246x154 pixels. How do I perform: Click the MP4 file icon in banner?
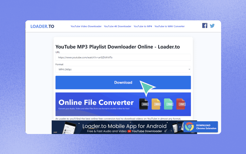click(x=156, y=104)
